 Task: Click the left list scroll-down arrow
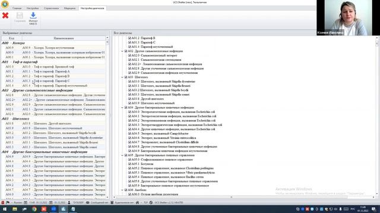tap(107, 197)
